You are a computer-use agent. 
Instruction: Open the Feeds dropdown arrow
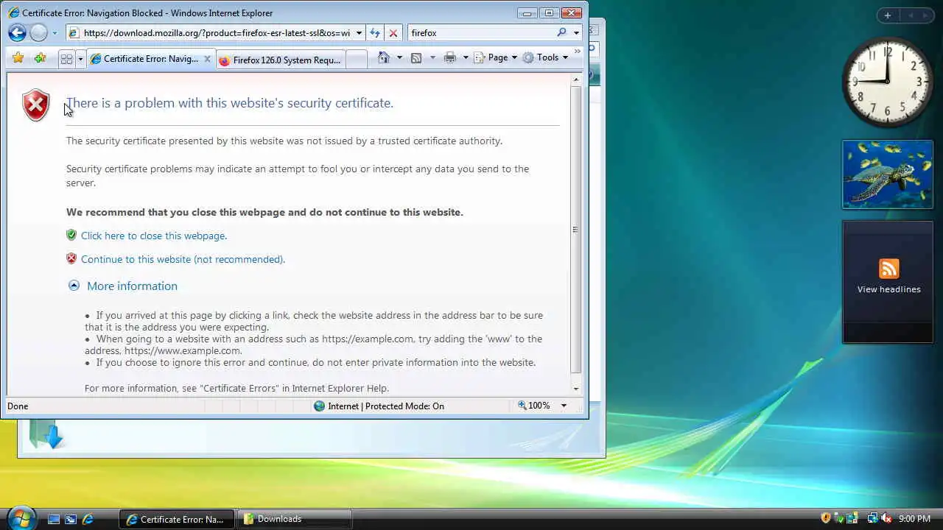pyautogui.click(x=432, y=57)
